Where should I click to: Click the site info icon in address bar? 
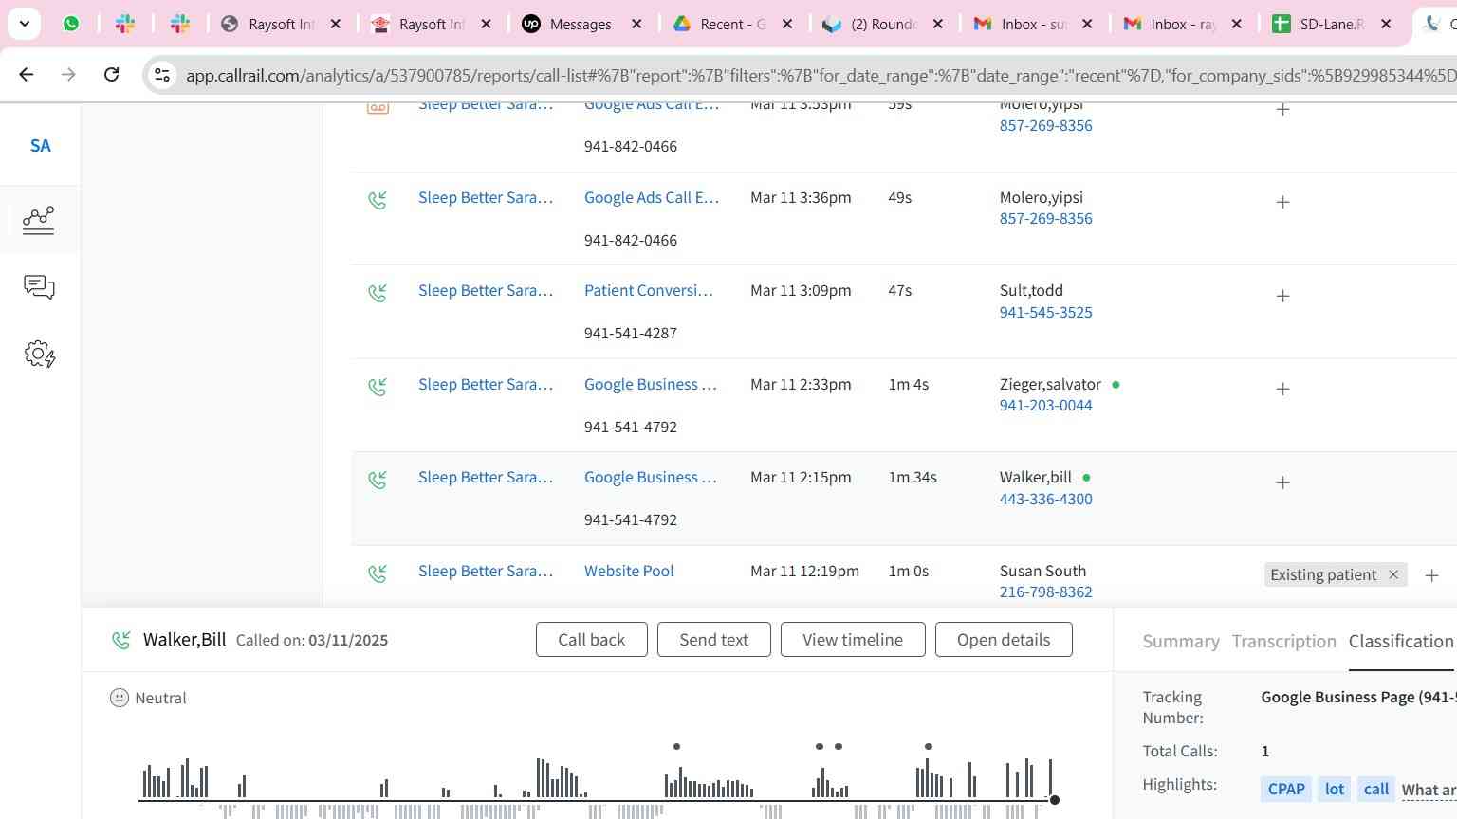(x=162, y=75)
